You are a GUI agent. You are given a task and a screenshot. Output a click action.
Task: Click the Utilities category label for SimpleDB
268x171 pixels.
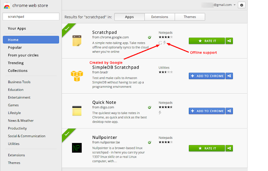click(x=164, y=68)
